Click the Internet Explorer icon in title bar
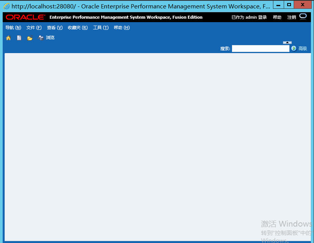 (x=7, y=6)
